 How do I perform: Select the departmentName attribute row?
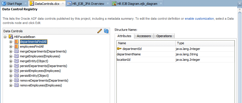point(176,54)
